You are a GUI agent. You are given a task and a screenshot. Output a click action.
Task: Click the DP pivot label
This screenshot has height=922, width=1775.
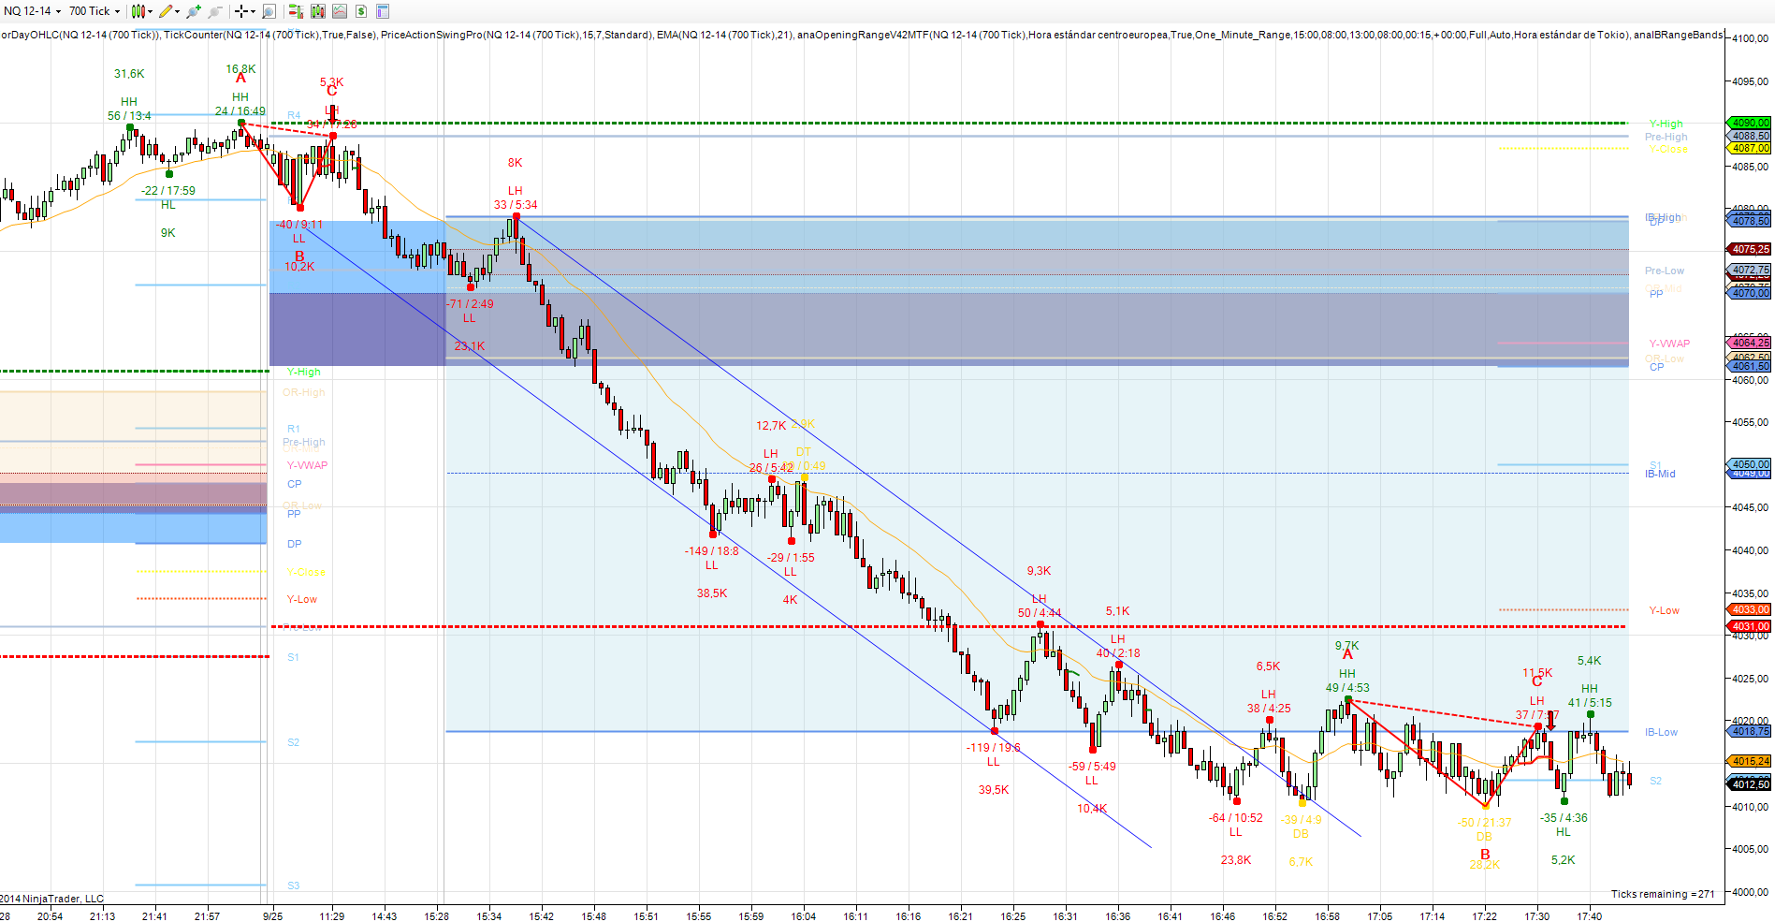pyautogui.click(x=294, y=544)
